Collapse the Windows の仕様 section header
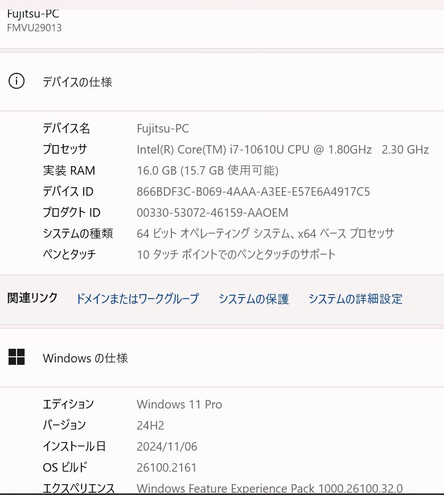Screen dimensions: 444x495 point(222,358)
